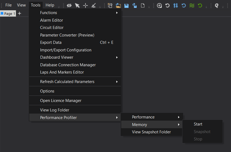Click the open folder icon in toolbar

click(x=118, y=5)
